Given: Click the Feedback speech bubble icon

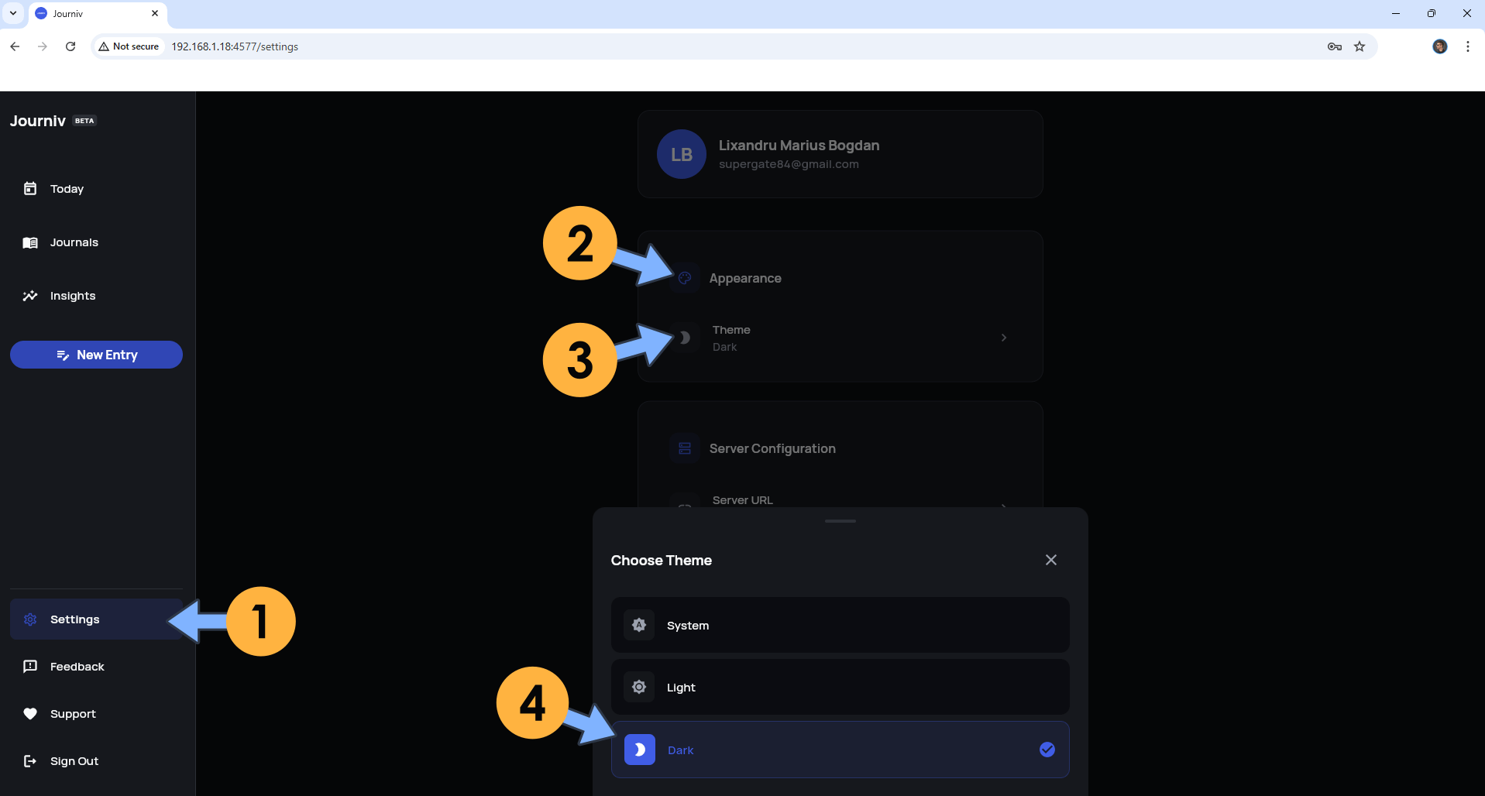Looking at the screenshot, I should pos(30,667).
